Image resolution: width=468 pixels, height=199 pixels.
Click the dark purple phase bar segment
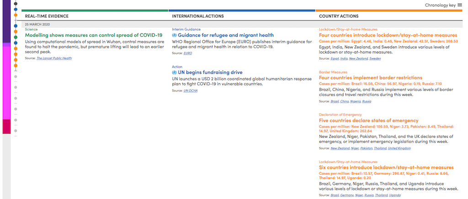pos(6,21)
